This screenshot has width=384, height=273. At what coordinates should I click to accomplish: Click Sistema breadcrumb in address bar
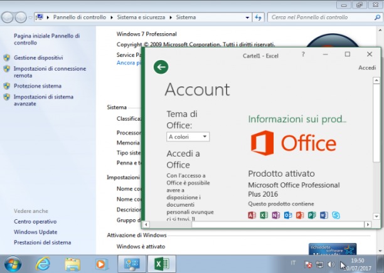(x=186, y=18)
